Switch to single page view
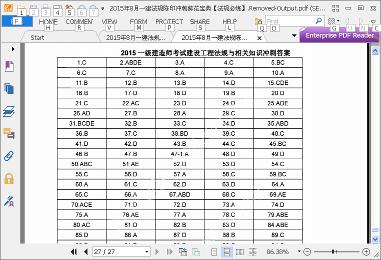Screen dimensions: 381x260 pyautogui.click(x=214, y=252)
